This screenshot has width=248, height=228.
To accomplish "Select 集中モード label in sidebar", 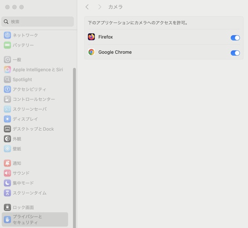I will (x=23, y=183).
